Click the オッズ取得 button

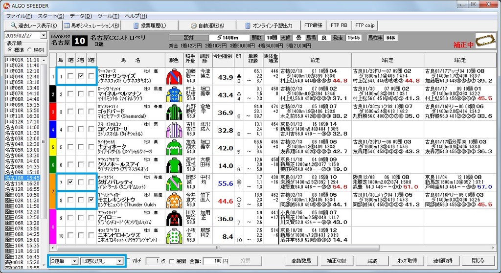[x=407, y=261]
